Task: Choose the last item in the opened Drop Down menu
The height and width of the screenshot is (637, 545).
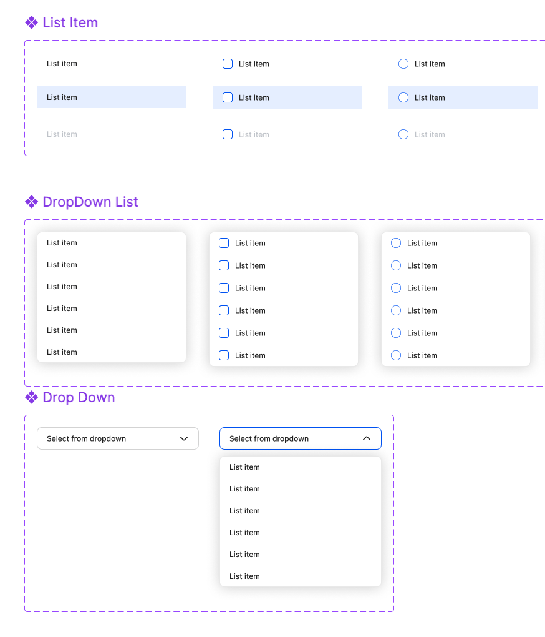Action: (244, 576)
